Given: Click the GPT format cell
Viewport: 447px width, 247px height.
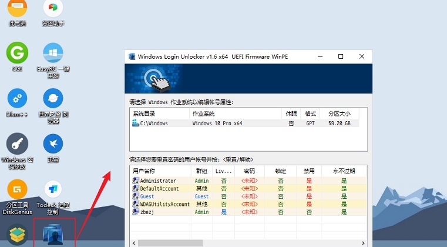Looking at the screenshot, I should pos(310,123).
